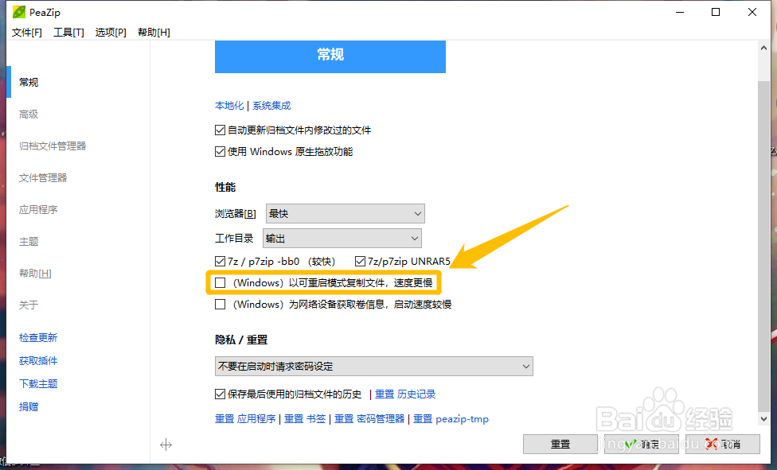Viewport: 777px width, 470px height.
Task: Click the 获取插件 link
Action: click(x=38, y=361)
